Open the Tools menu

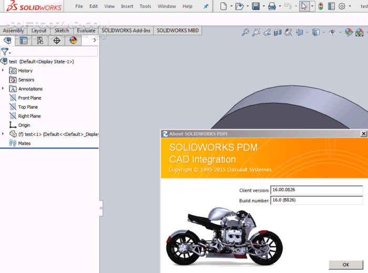145,6
